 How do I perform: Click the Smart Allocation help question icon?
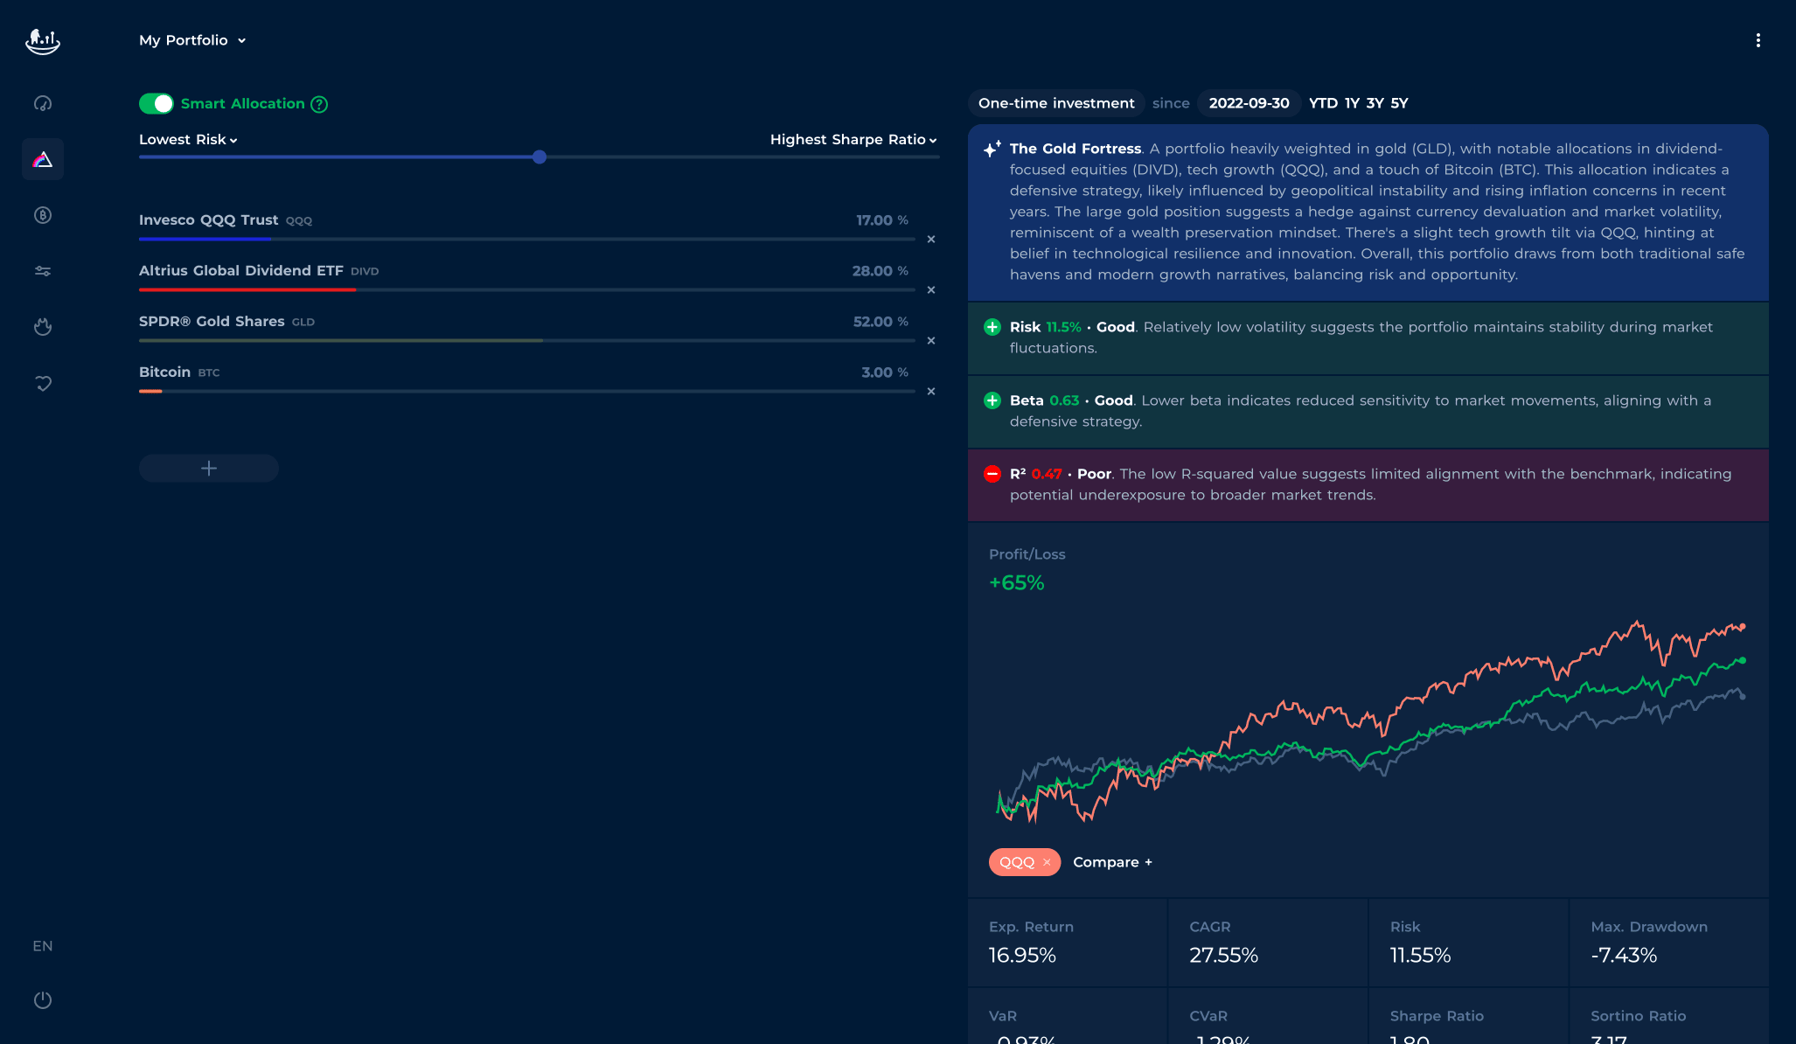(320, 104)
